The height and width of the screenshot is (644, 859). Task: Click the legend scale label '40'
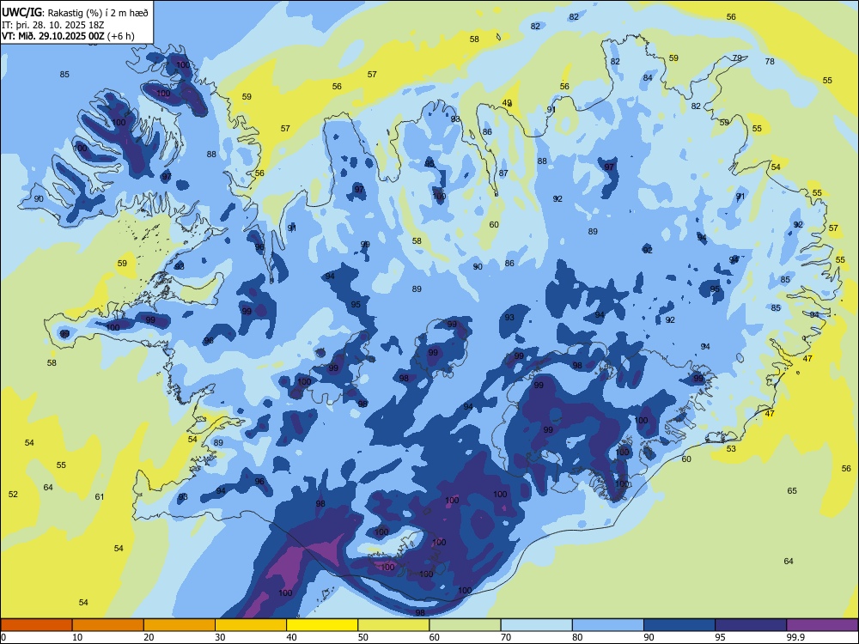pos(291,637)
